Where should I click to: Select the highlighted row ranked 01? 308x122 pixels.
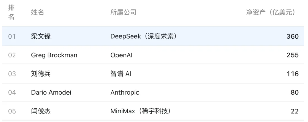153,36
